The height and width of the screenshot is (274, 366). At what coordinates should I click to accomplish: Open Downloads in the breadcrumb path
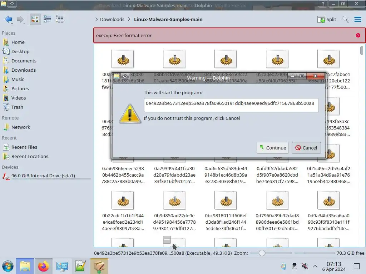click(x=112, y=19)
